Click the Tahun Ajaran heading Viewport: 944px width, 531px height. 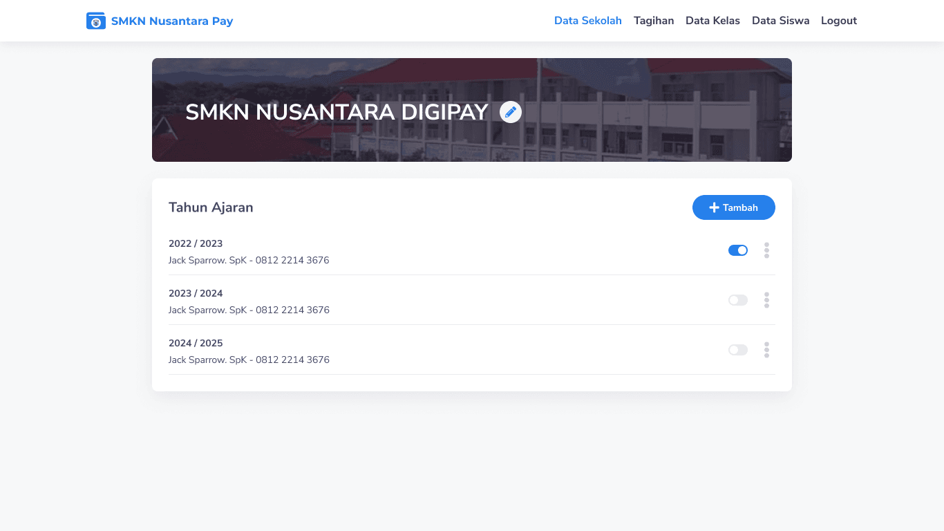211,207
